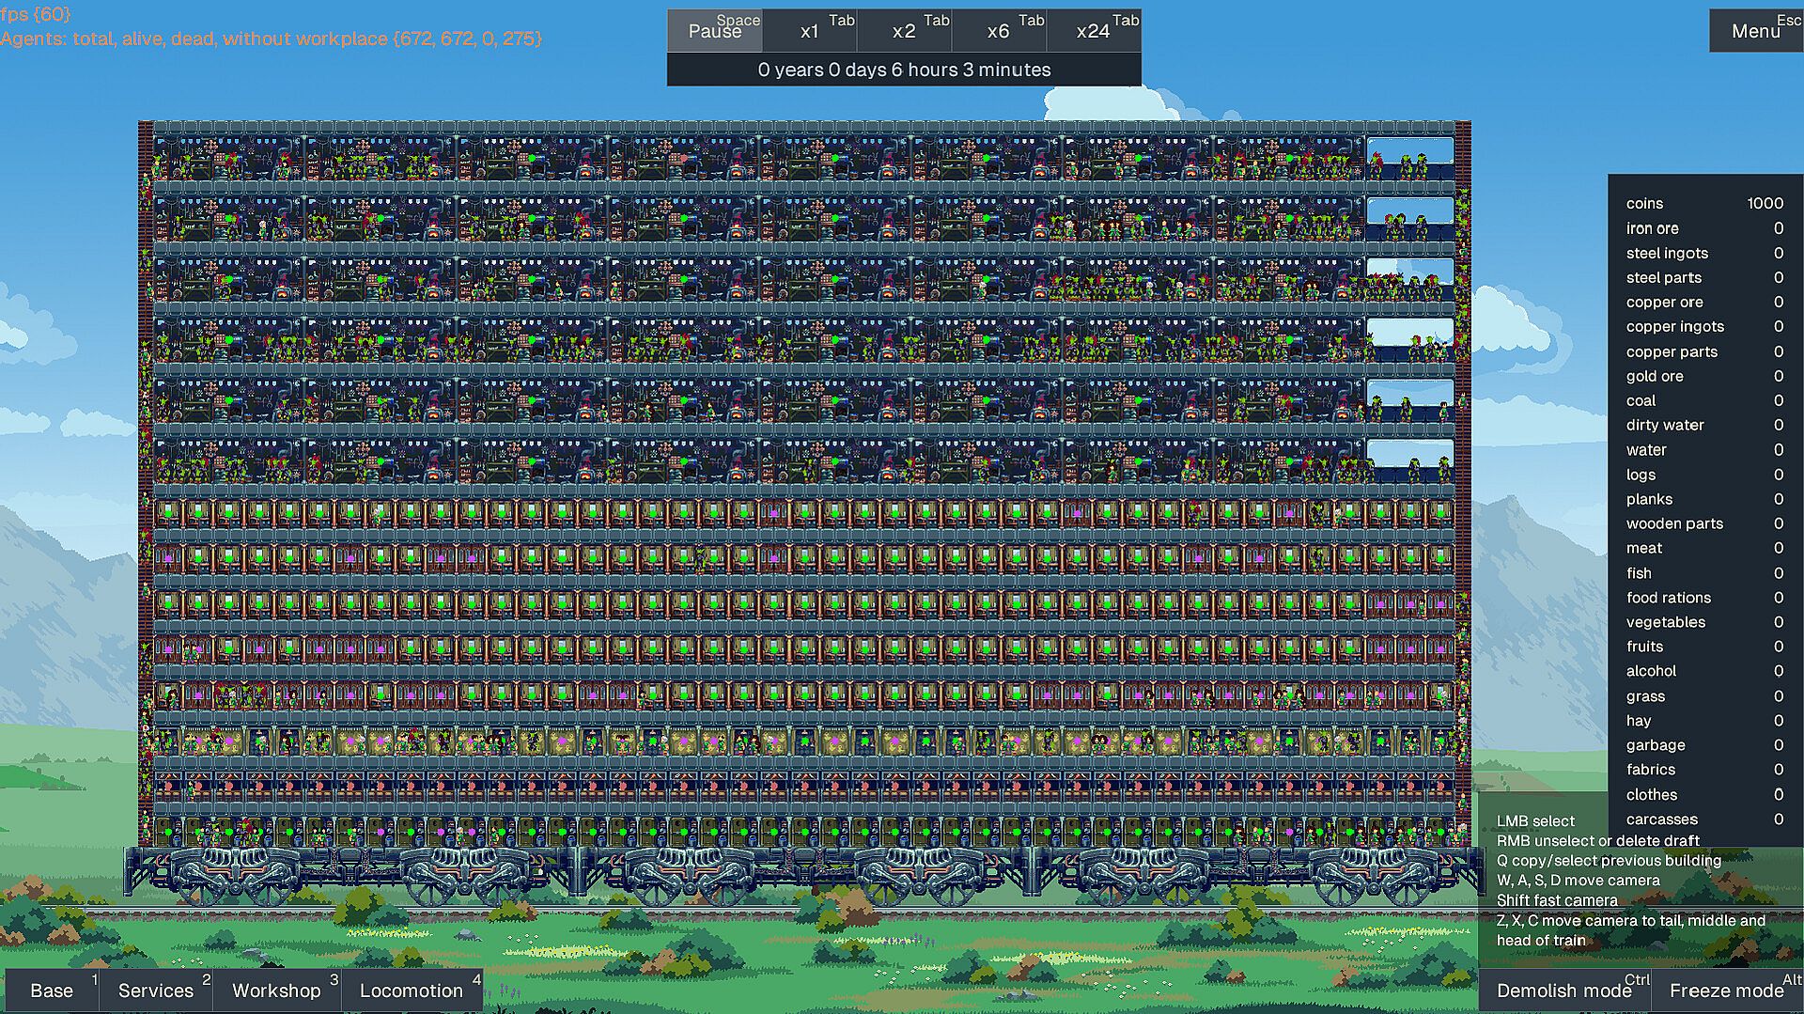Open the Menu button
1804x1014 pixels.
click(x=1756, y=31)
